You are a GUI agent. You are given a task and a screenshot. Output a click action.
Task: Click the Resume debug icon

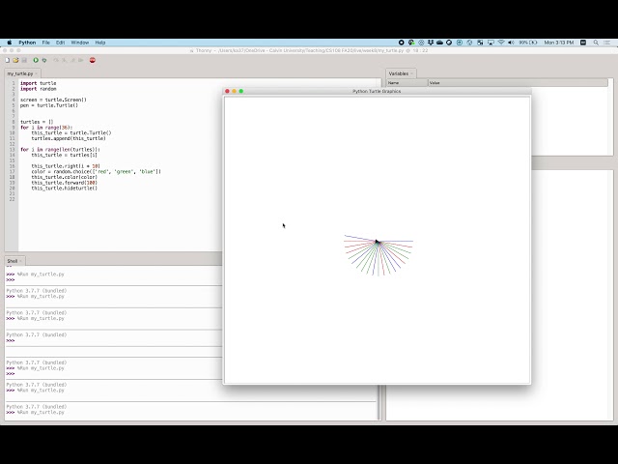click(81, 60)
